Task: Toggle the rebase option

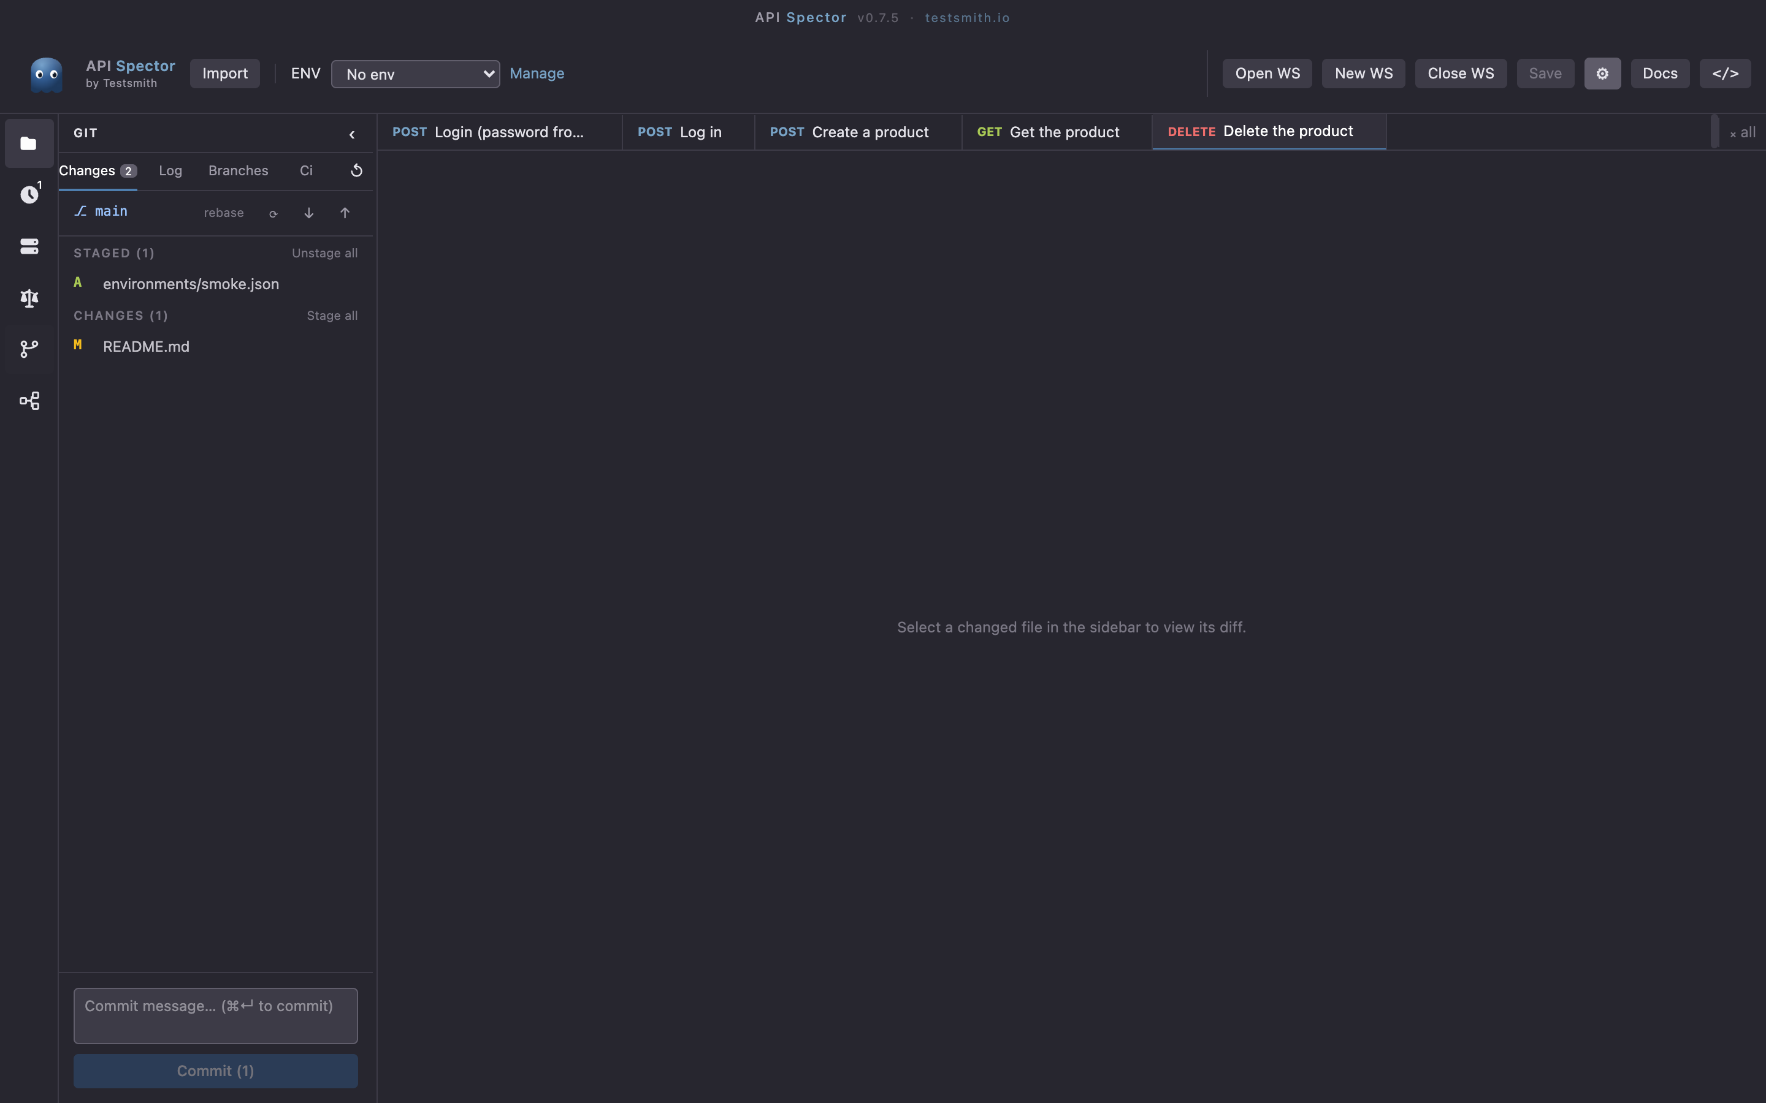Action: [224, 213]
